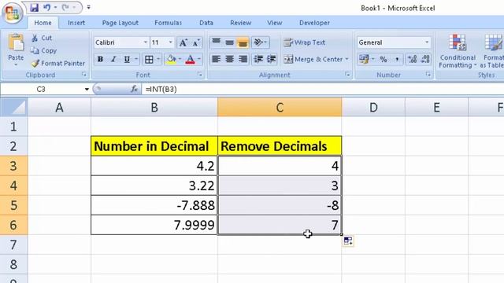Screen dimensions: 504x283
Task: Open the font color palette arrow
Action: pyautogui.click(x=199, y=60)
